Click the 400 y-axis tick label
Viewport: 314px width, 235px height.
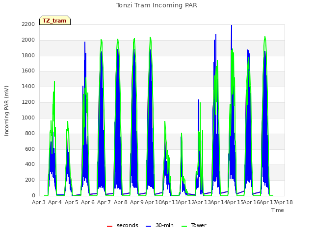click(30, 164)
